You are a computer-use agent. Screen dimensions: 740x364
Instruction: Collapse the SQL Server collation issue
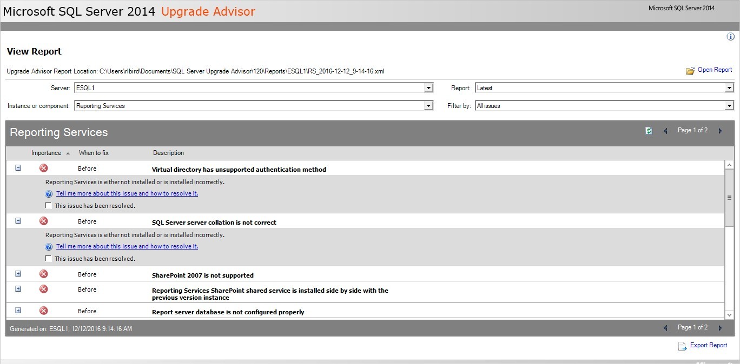[18, 221]
